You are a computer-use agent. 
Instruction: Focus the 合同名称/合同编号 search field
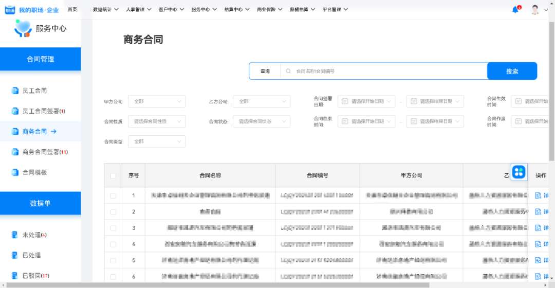click(384, 71)
